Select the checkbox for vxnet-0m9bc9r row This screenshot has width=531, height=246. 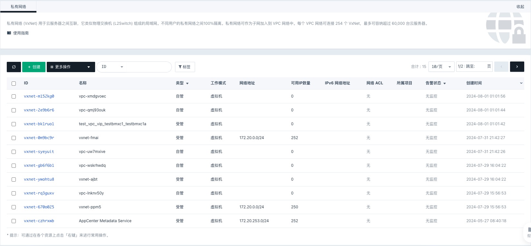tap(14, 138)
